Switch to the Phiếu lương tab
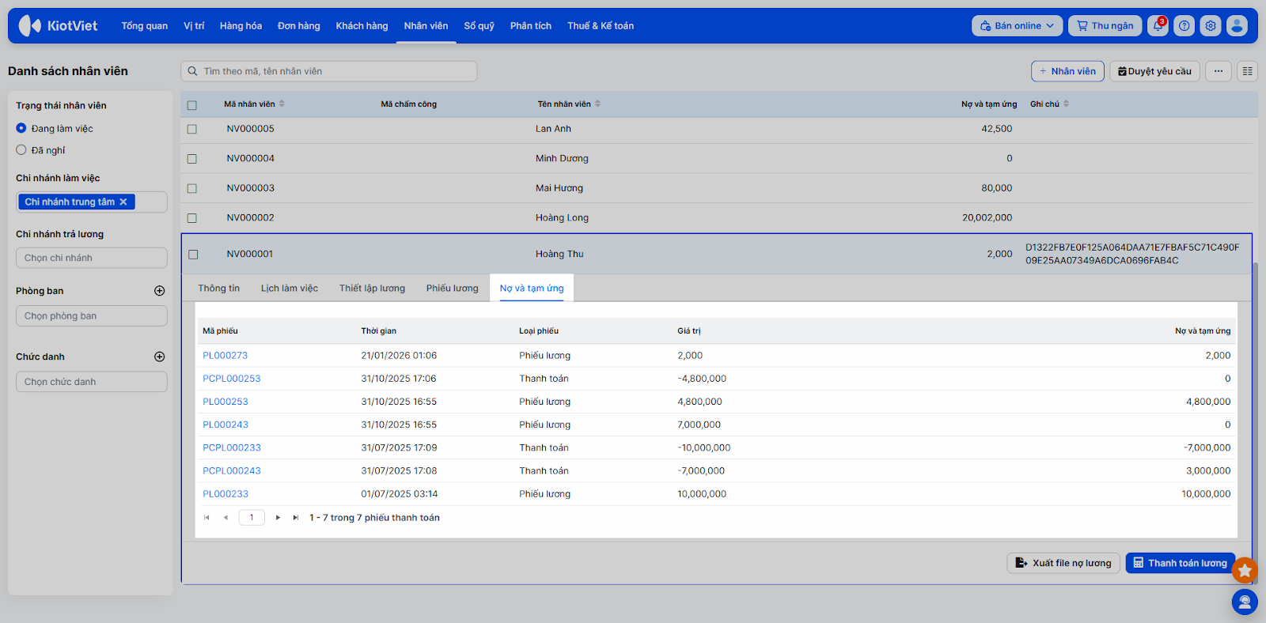Screen dimensions: 1266x623 point(452,289)
